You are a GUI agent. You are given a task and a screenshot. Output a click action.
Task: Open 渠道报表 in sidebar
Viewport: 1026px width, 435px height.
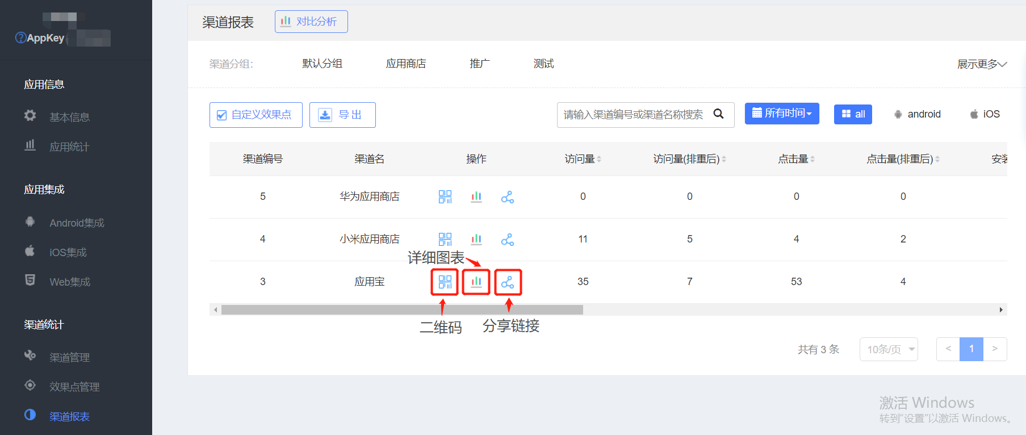pyautogui.click(x=69, y=416)
